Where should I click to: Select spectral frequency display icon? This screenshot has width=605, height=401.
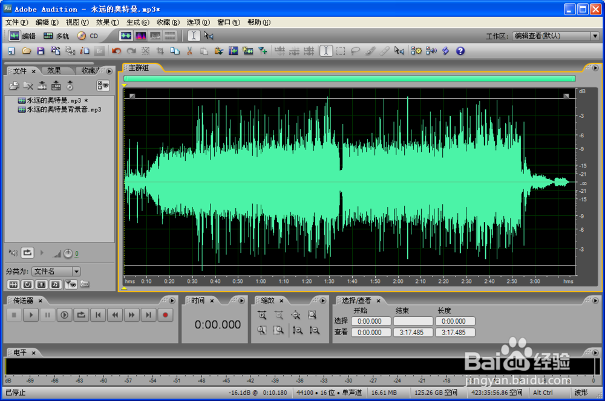point(140,36)
